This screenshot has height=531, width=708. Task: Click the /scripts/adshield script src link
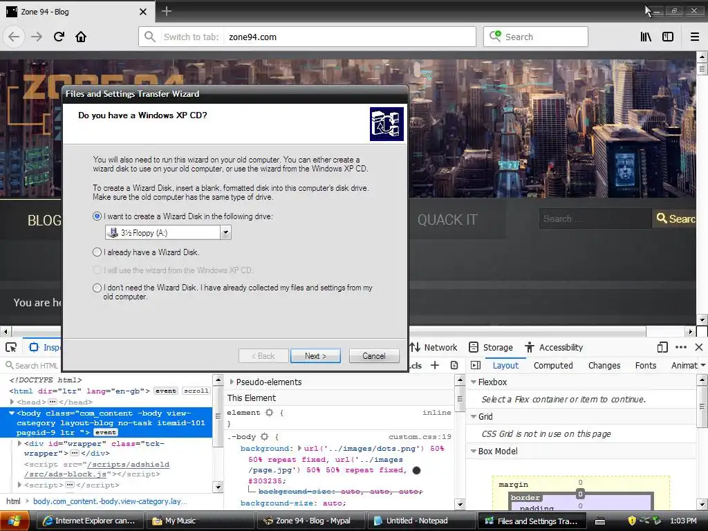(x=97, y=469)
